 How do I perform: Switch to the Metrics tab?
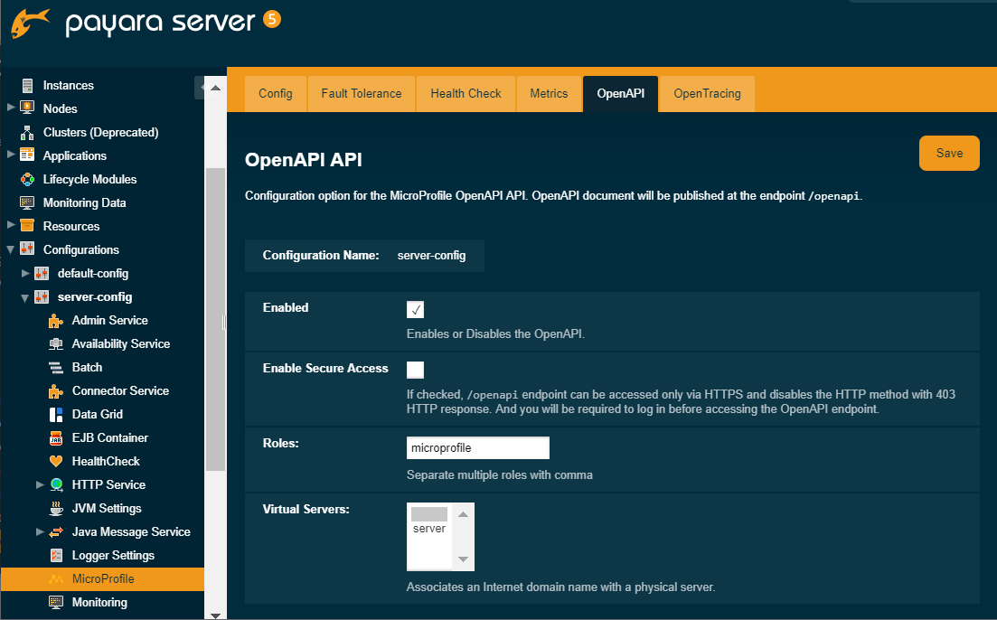click(x=549, y=93)
